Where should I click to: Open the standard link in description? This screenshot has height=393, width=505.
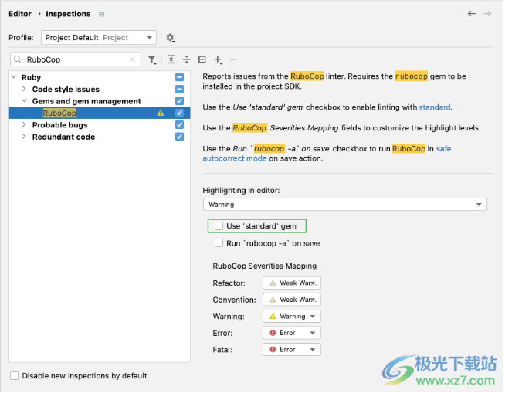coord(435,107)
